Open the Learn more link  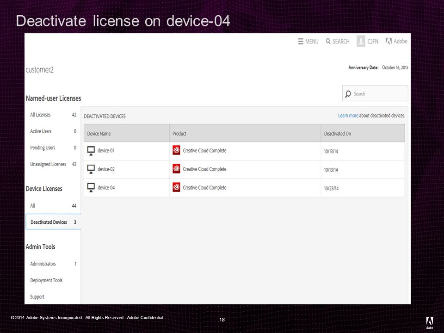tap(348, 116)
